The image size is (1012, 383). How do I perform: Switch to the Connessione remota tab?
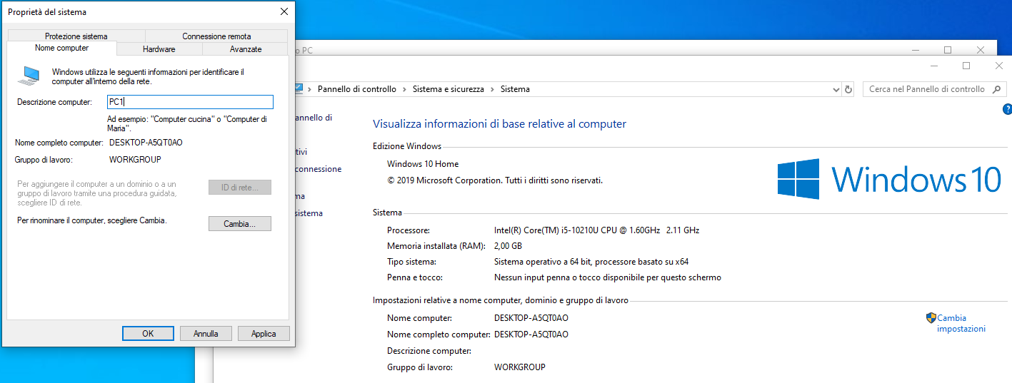point(216,36)
